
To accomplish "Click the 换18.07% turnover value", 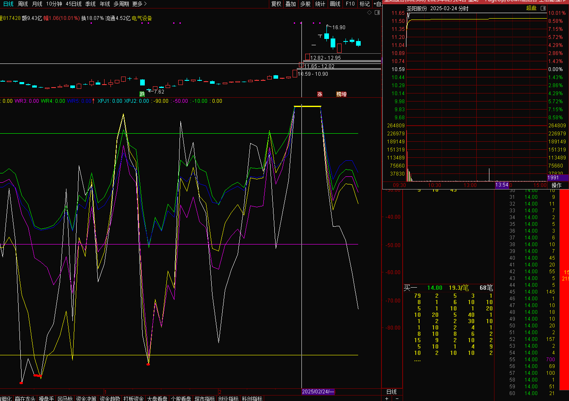I will (x=93, y=18).
